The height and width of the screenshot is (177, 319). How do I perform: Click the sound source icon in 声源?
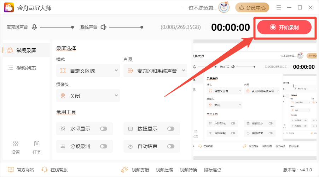click(130, 71)
